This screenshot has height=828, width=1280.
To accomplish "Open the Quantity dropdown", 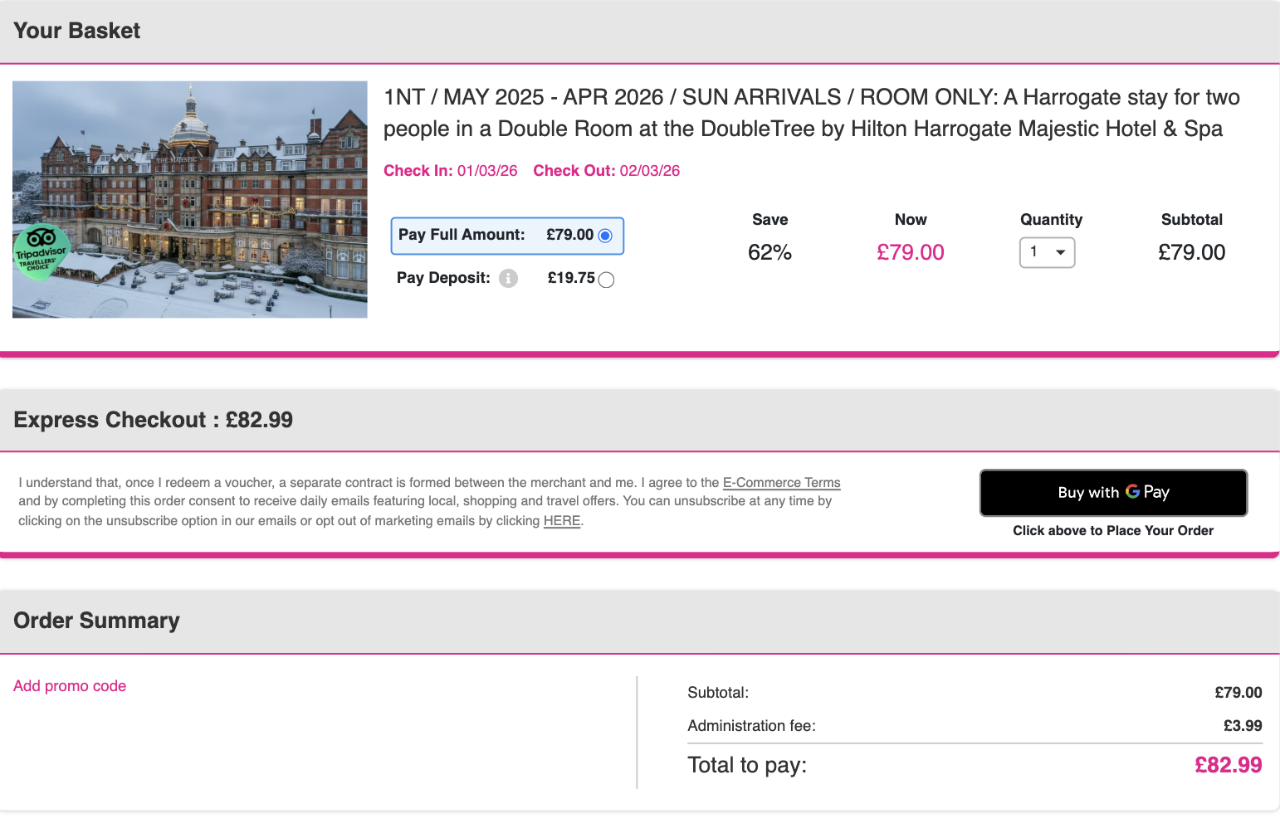I will click(1047, 252).
